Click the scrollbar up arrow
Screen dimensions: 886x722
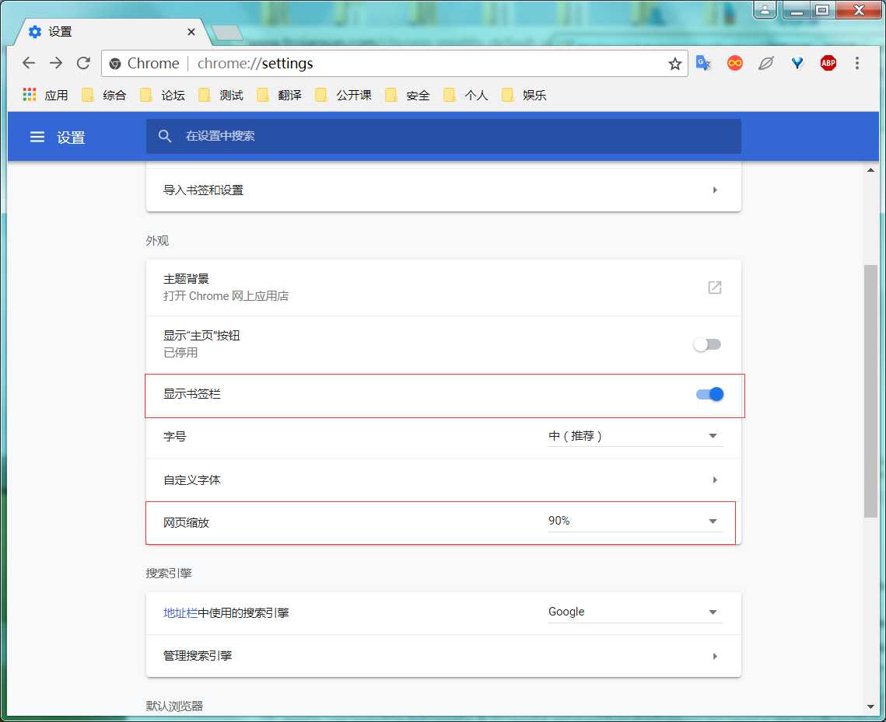[x=870, y=170]
